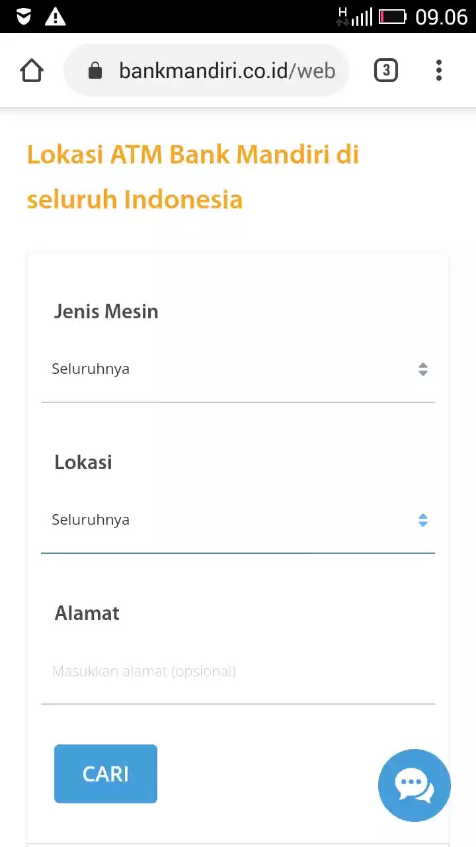Tap the warning triangle icon in status bar
The height and width of the screenshot is (847, 476).
pos(56,16)
